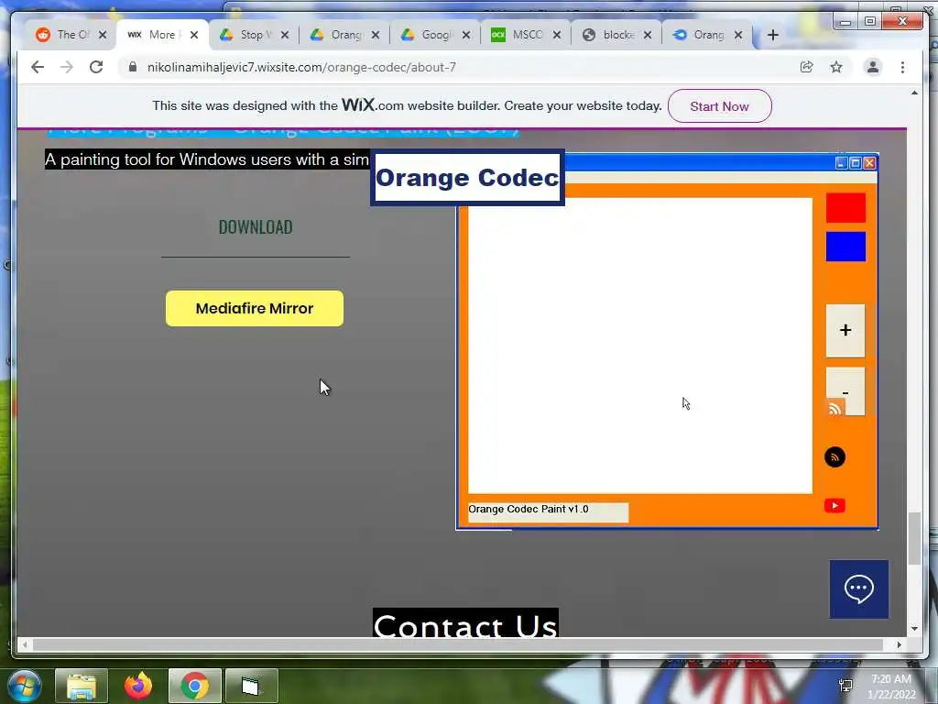Screen dimensions: 938x704
Task: Click the padlock site info icon
Action: pyautogui.click(x=133, y=67)
